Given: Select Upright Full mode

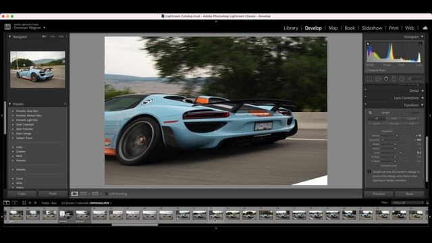Looking at the screenshot, I should 412,124.
